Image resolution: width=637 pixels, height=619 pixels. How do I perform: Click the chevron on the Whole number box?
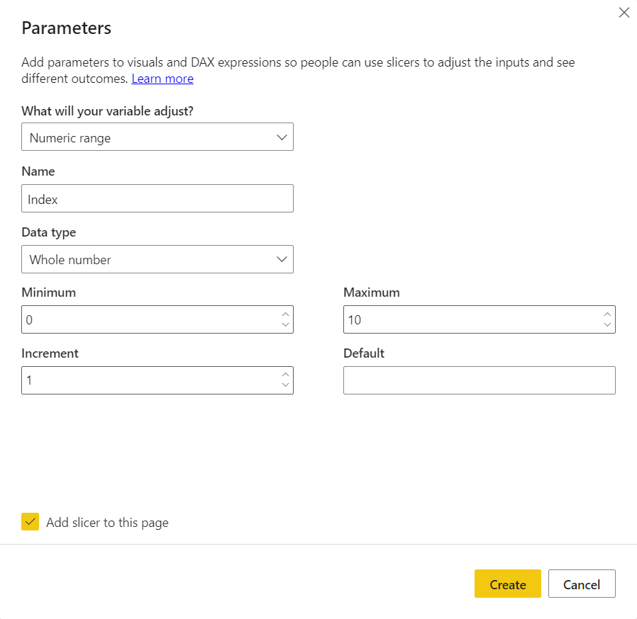coord(282,259)
